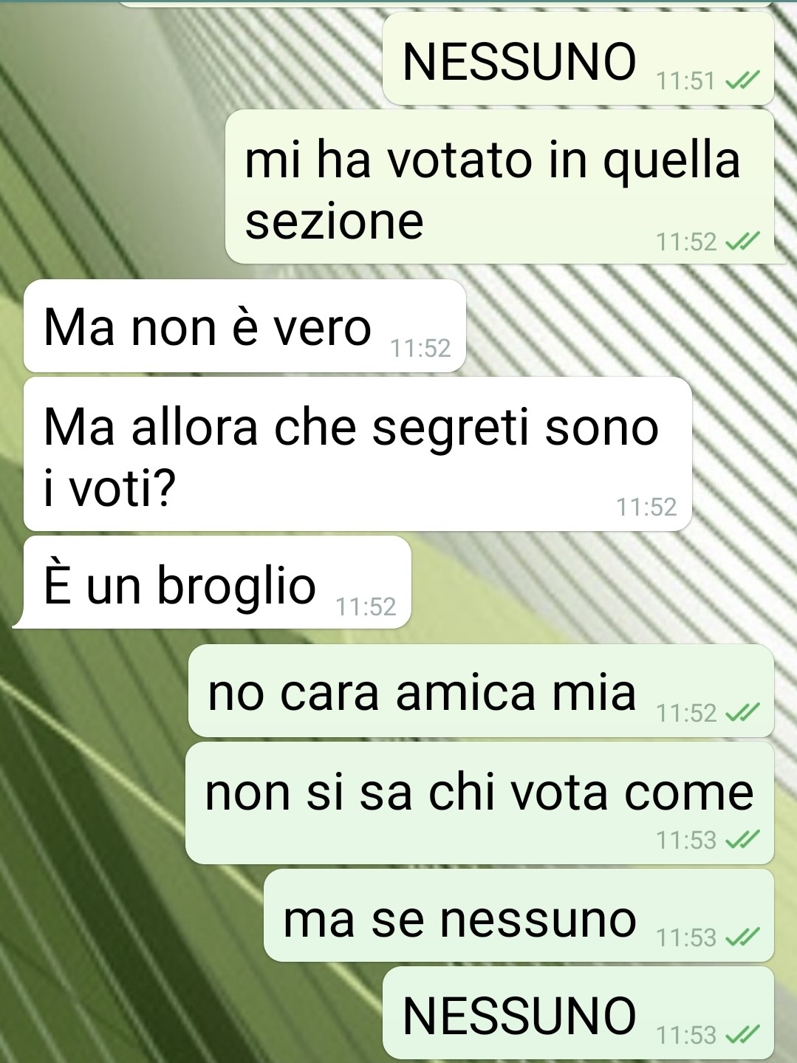Tap the first NESSUNO message bubble
The height and width of the screenshot is (1063, 797).
578,59
